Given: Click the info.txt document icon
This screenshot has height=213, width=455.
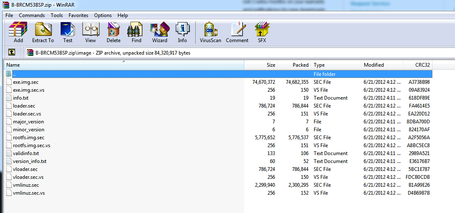Looking at the screenshot, I should [x=9, y=98].
